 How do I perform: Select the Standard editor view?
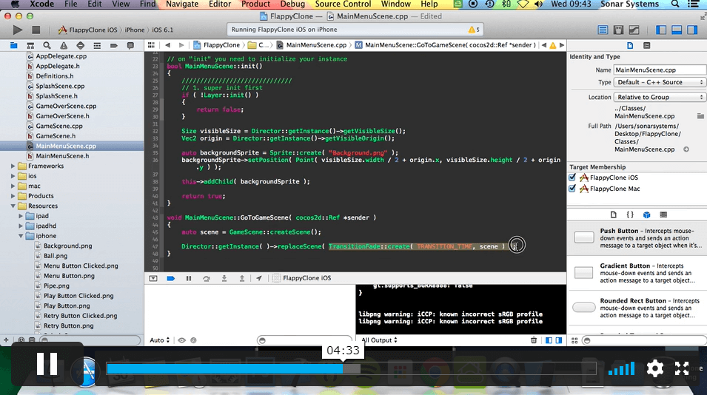click(603, 30)
